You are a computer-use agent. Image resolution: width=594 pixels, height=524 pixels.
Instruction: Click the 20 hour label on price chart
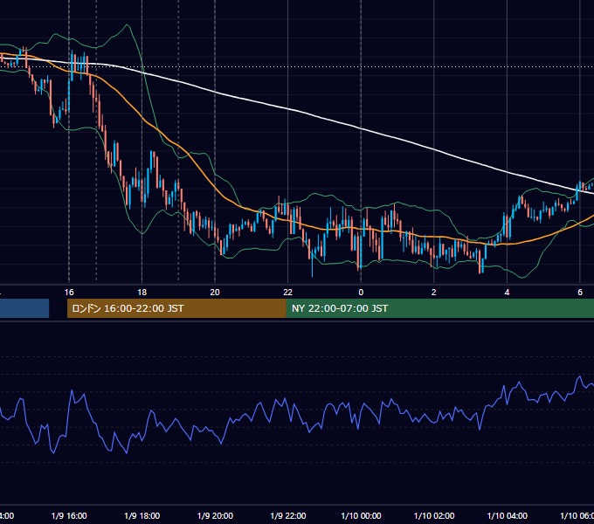[x=215, y=292]
